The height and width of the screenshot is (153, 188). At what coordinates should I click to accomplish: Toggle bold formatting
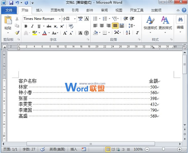click(x=26, y=26)
